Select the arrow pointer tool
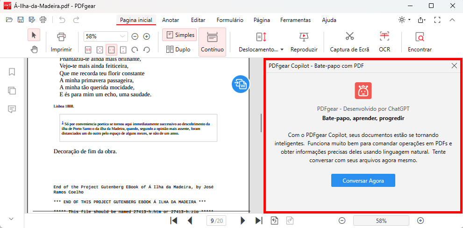 coord(34,35)
